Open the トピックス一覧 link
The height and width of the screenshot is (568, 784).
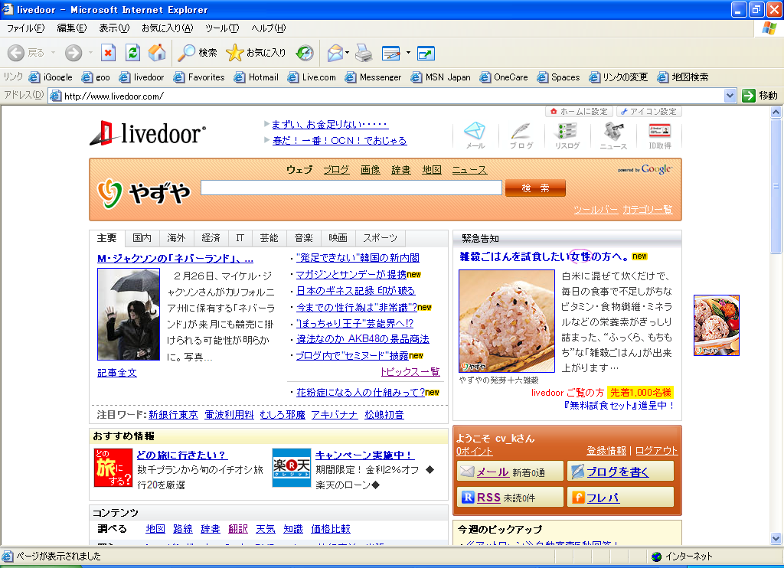pyautogui.click(x=410, y=371)
